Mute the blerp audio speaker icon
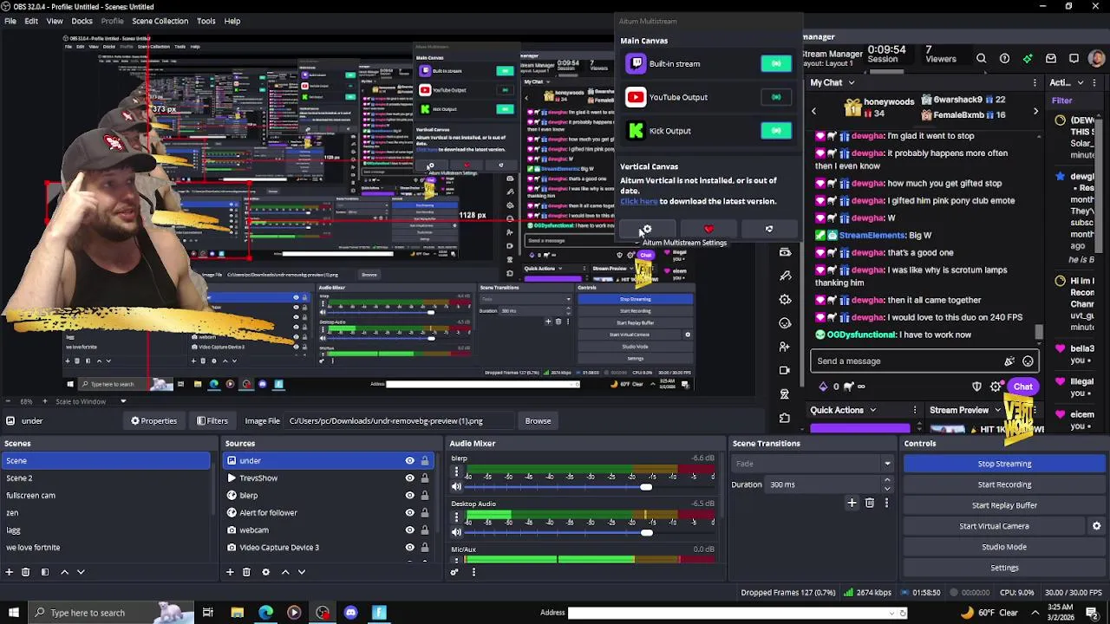This screenshot has width=1110, height=624. [456, 487]
